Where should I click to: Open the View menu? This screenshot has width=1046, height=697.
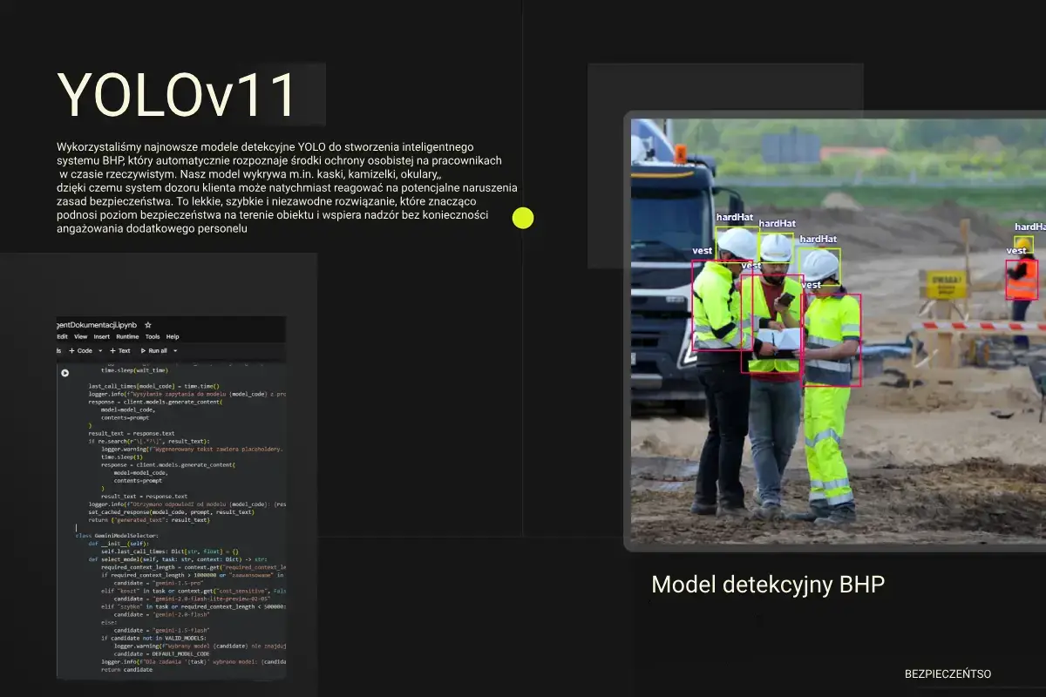(x=80, y=336)
